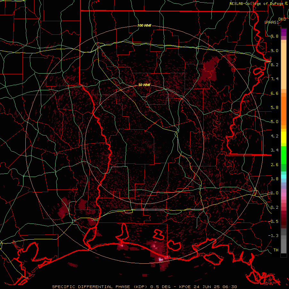Click the 1.8 scale value
The image size is (289, 289).
(275, 179)
